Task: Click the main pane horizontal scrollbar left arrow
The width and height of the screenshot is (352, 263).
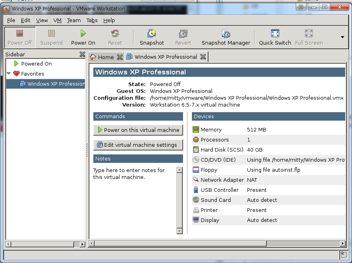Action: coord(92,243)
